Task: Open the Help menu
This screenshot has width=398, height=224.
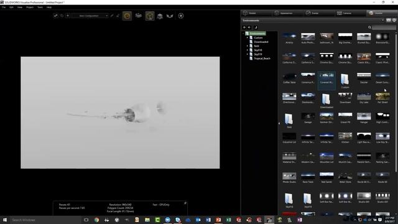Action: pos(49,7)
